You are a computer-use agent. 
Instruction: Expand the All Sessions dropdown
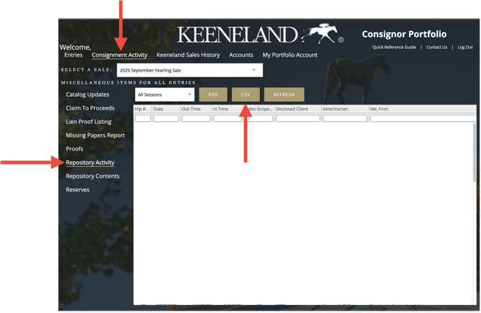[x=164, y=95]
